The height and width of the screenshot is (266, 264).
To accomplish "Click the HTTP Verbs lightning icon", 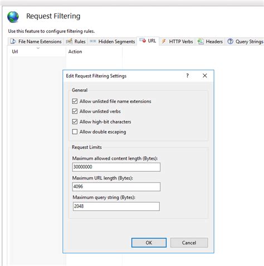I will pos(164,41).
